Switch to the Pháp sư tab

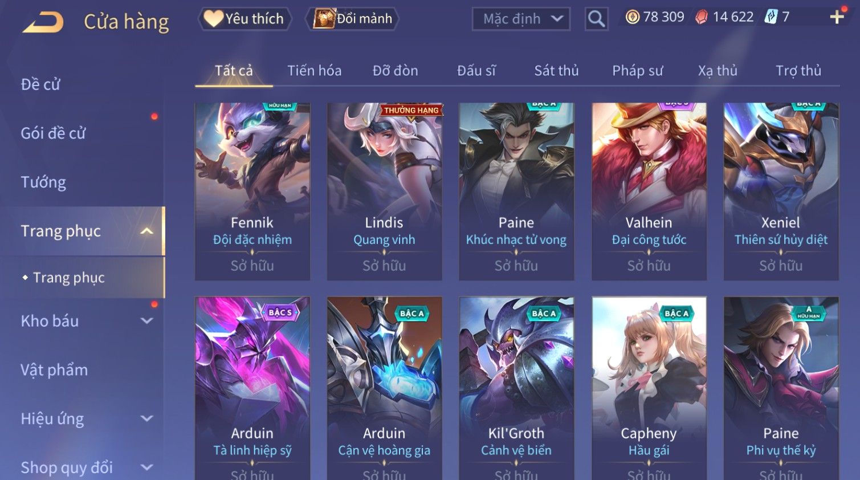[637, 71]
